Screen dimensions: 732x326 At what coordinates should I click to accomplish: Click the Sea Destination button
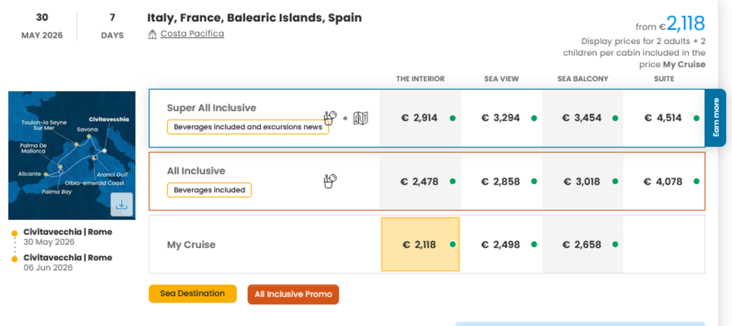click(x=192, y=294)
